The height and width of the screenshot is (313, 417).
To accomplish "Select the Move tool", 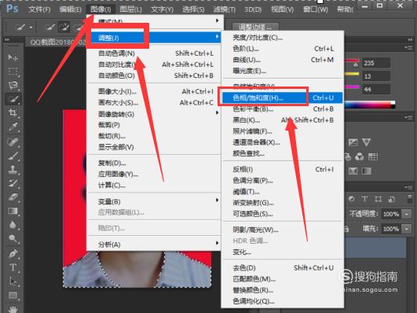I will [x=13, y=57].
